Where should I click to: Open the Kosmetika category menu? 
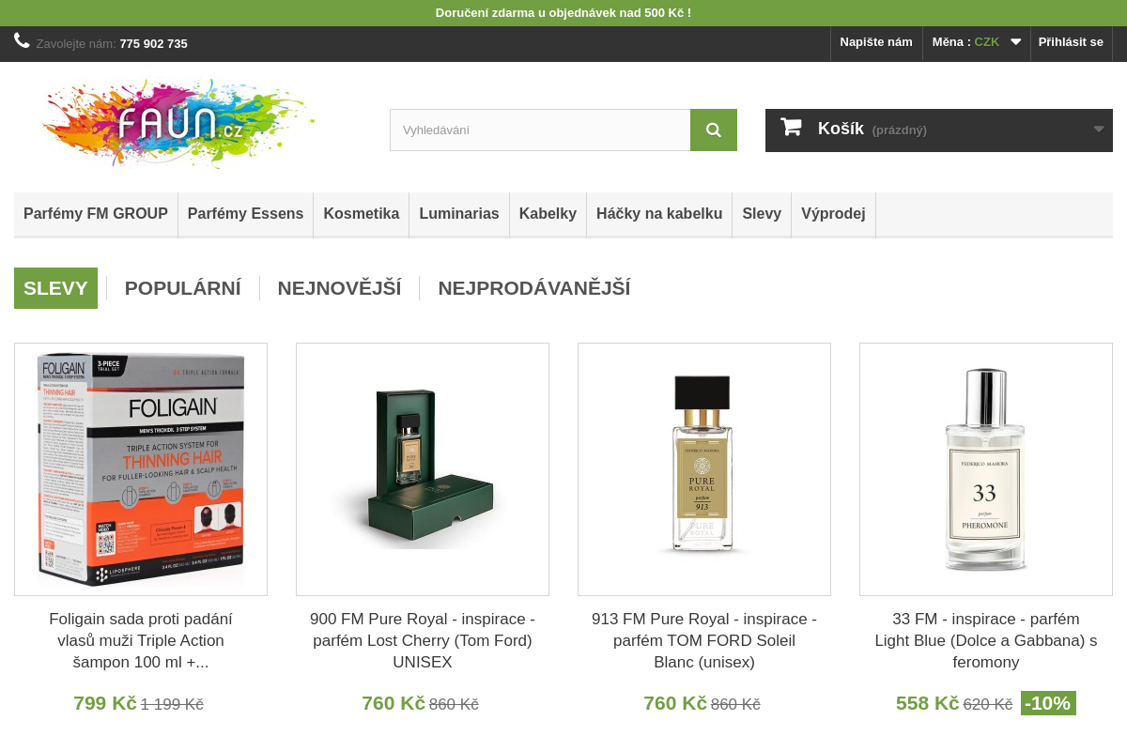[361, 214]
